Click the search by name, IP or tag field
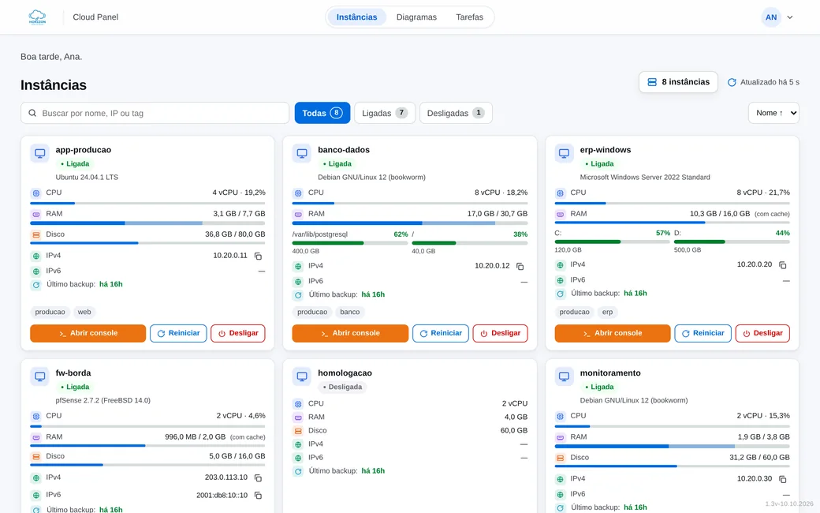The width and height of the screenshot is (820, 513). [155, 113]
